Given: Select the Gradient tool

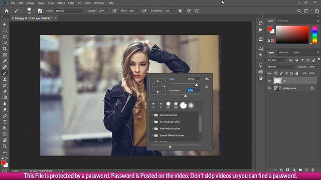Looking at the screenshot, I should coord(5,97).
